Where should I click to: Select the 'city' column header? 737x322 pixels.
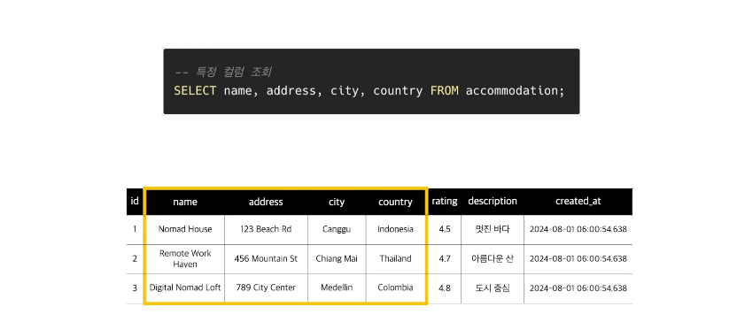point(337,203)
